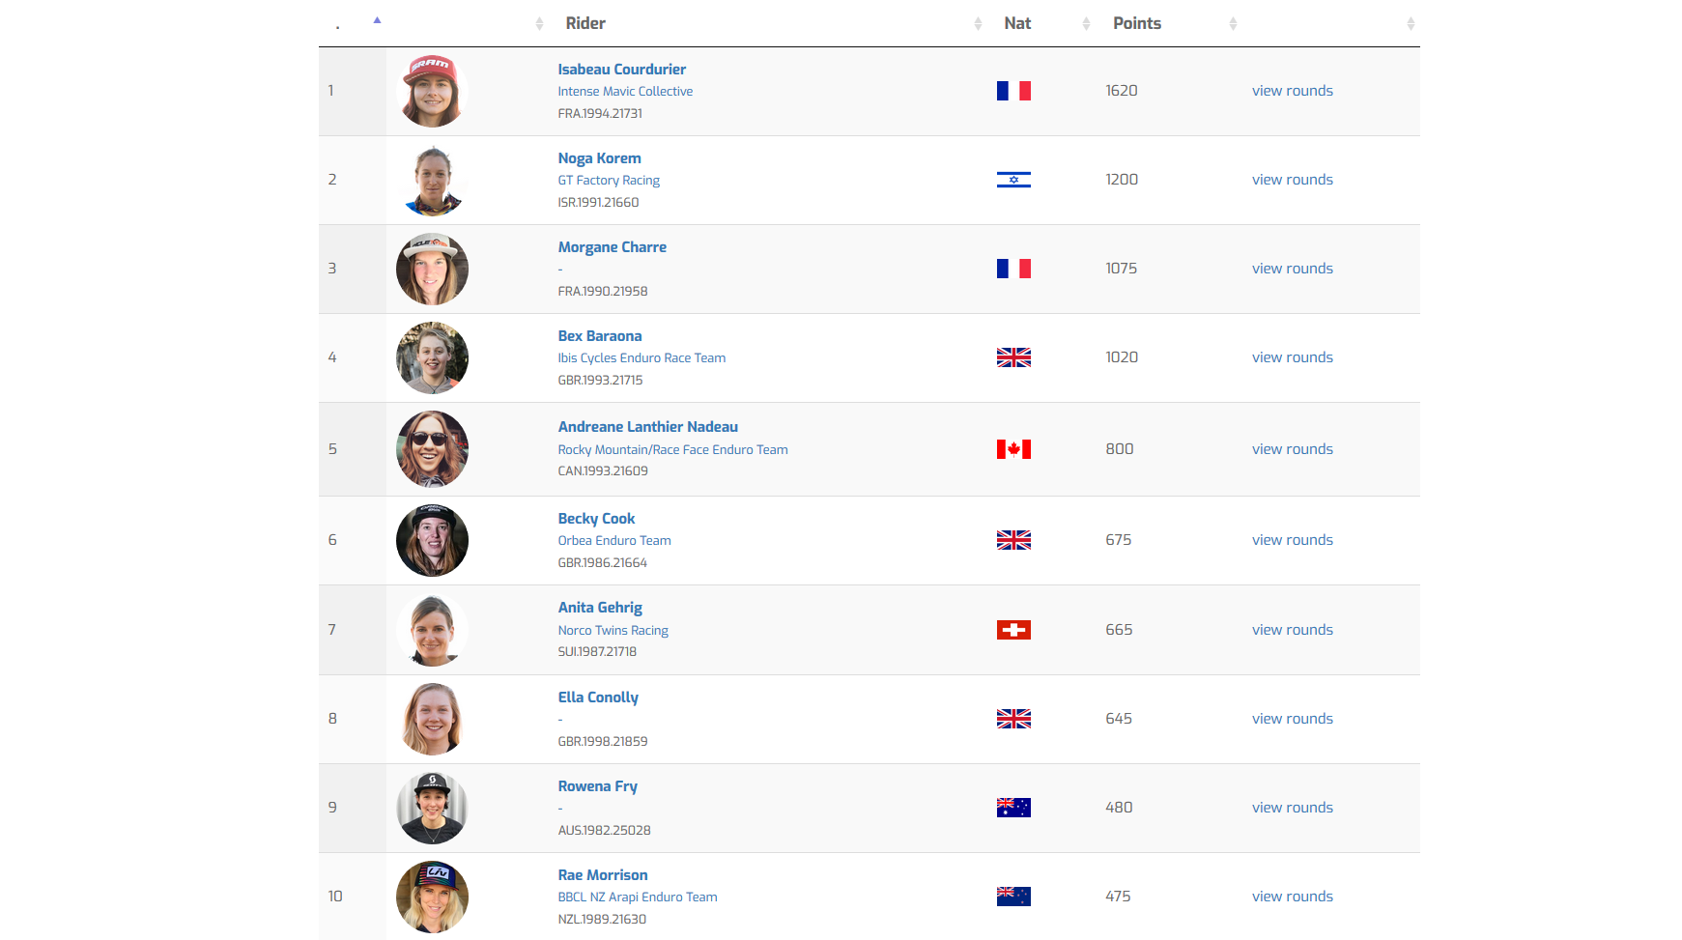Screen dimensions: 1682x940
Task: Click Isabeau Courdurier's profile photo
Action: [x=432, y=91]
